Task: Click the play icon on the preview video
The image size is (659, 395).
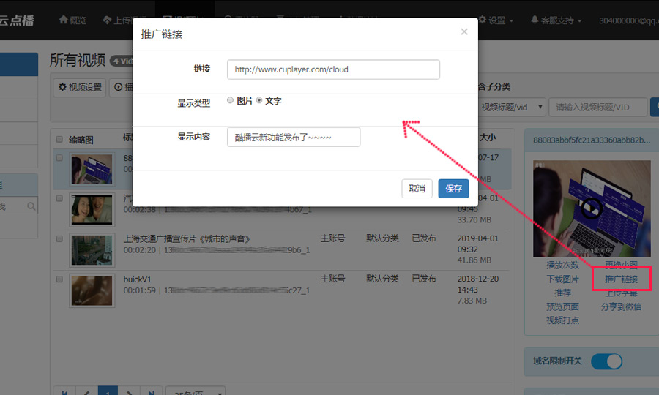Action: pos(592,209)
